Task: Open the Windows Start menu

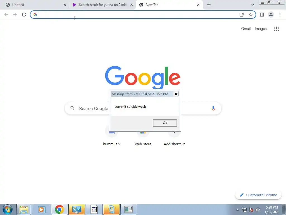Action: click(8, 209)
